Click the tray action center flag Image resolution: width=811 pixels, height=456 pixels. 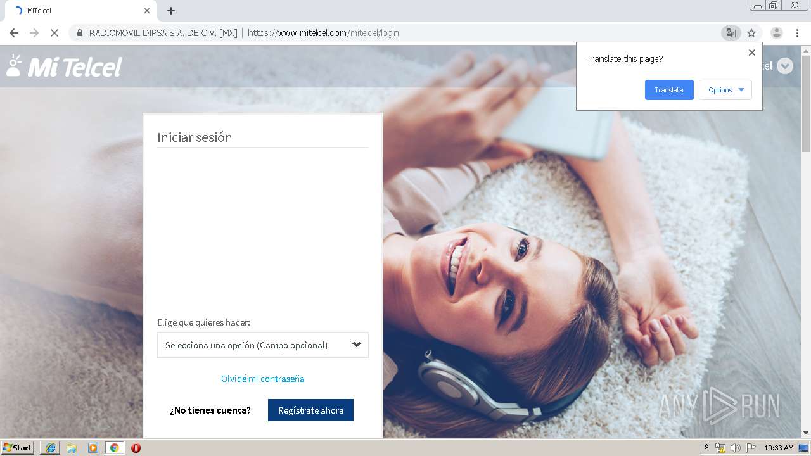click(750, 448)
